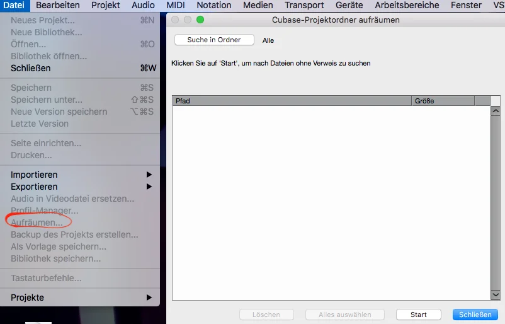Click the Start button
The height and width of the screenshot is (324, 505).
coord(418,315)
